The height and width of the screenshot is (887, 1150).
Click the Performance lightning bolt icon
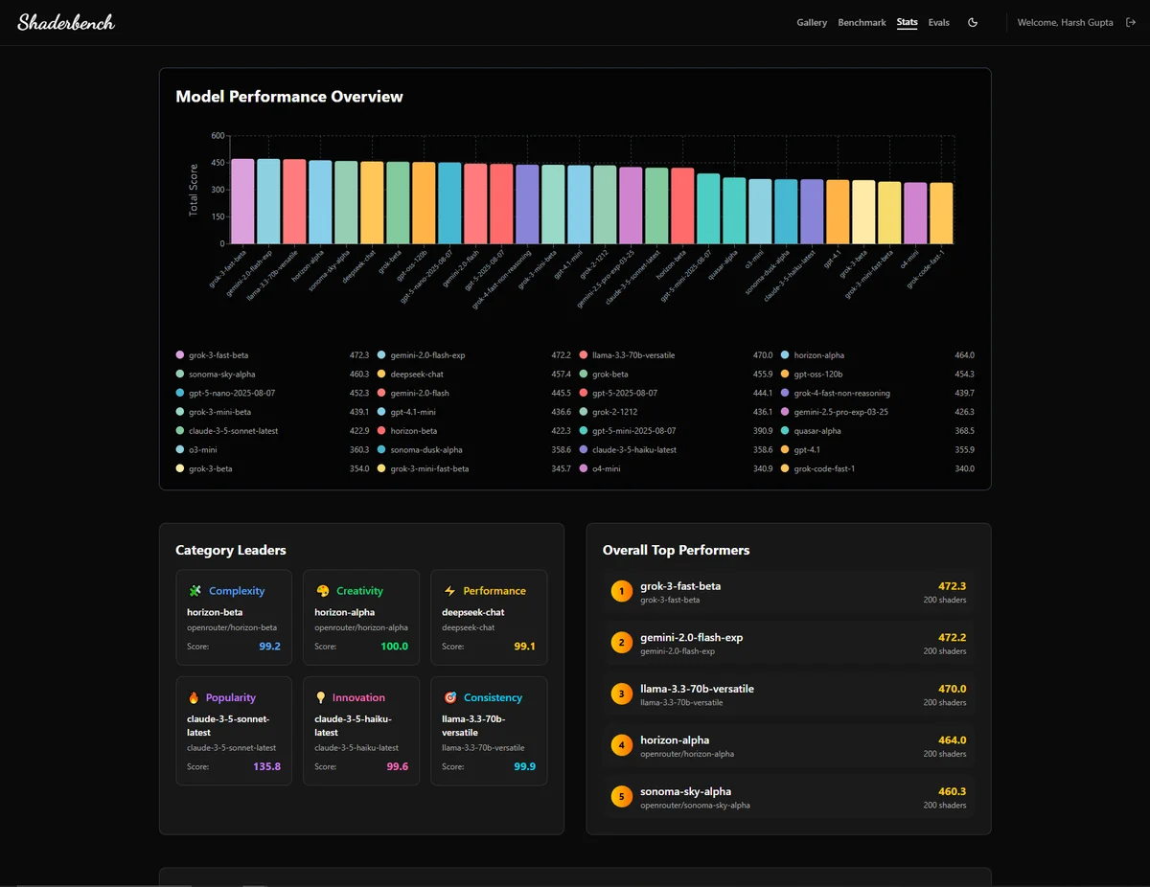[x=450, y=591]
